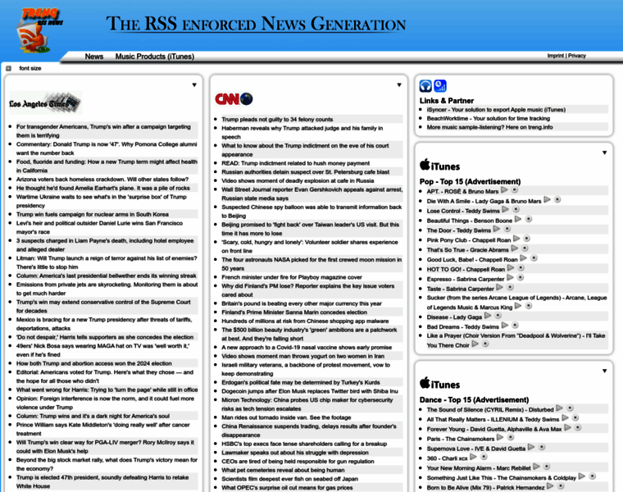Open iTunes link icon for APT.

click(514, 190)
